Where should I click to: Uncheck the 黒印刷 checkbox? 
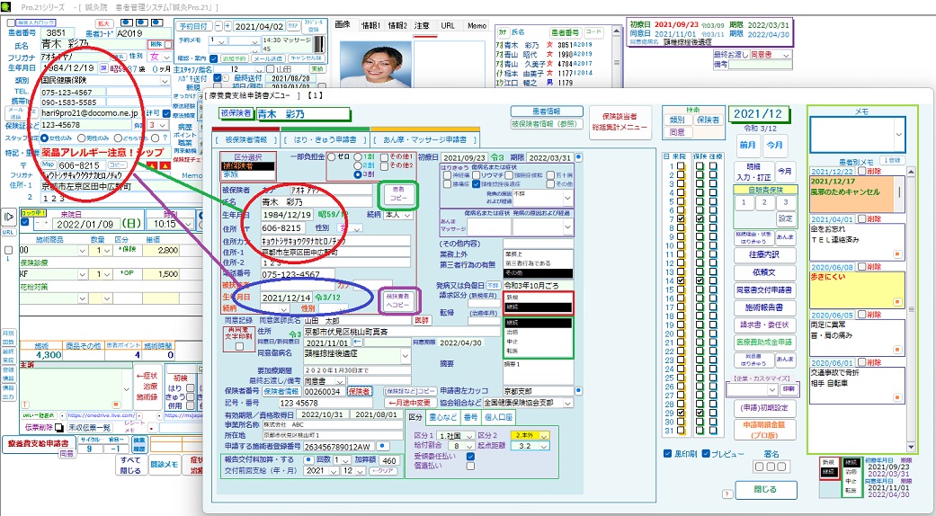(x=667, y=454)
